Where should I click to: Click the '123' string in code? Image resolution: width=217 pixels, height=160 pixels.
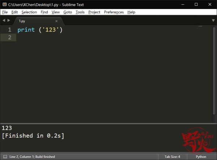tap(51, 30)
